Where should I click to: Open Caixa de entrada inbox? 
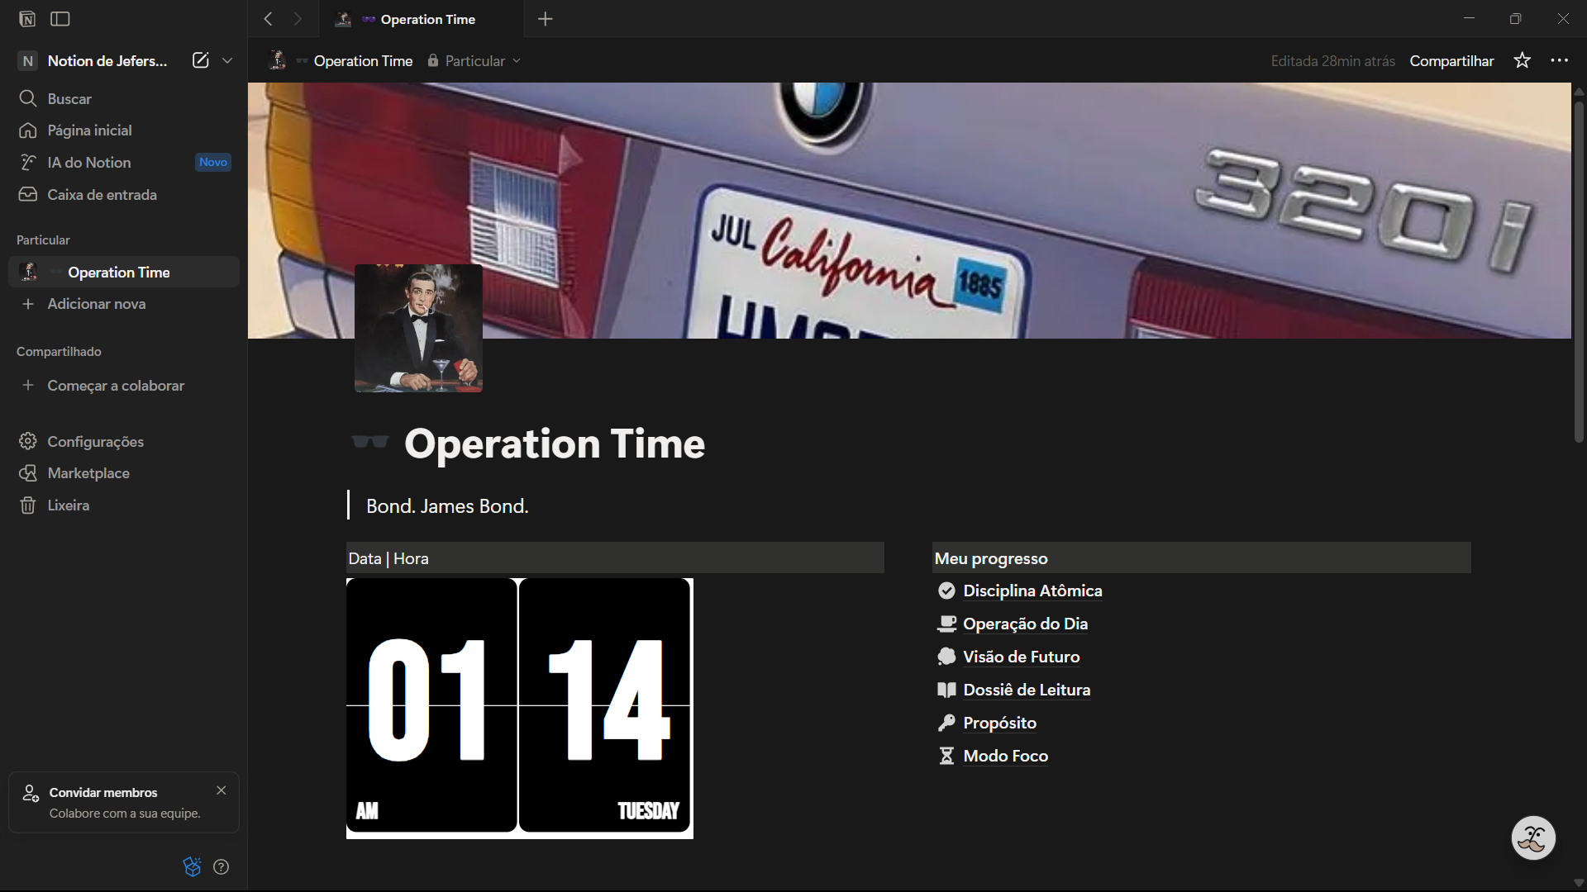102,195
